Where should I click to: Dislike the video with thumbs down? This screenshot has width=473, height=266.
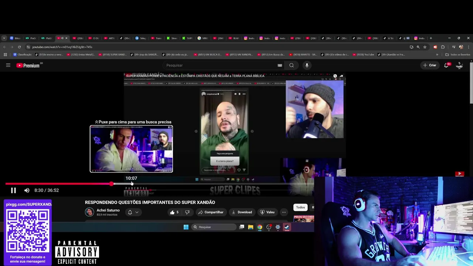pos(187,212)
